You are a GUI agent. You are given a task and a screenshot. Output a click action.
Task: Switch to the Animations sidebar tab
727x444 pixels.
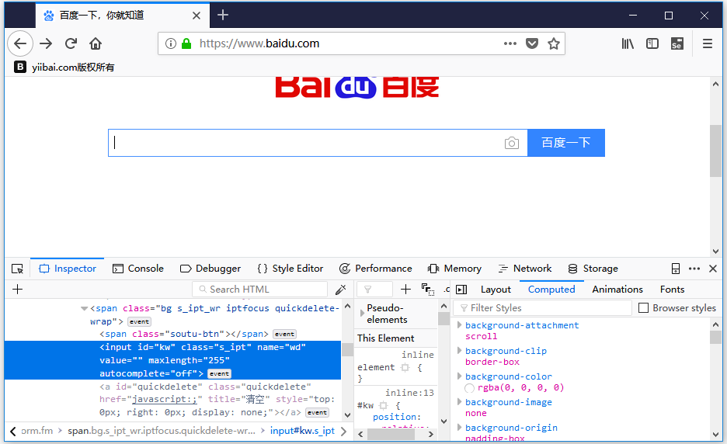pyautogui.click(x=617, y=290)
